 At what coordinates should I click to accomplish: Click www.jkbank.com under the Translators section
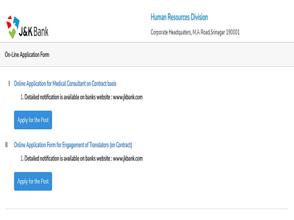(x=128, y=159)
